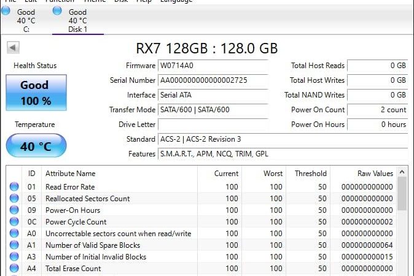Click the Attribute Name column header

click(x=71, y=174)
